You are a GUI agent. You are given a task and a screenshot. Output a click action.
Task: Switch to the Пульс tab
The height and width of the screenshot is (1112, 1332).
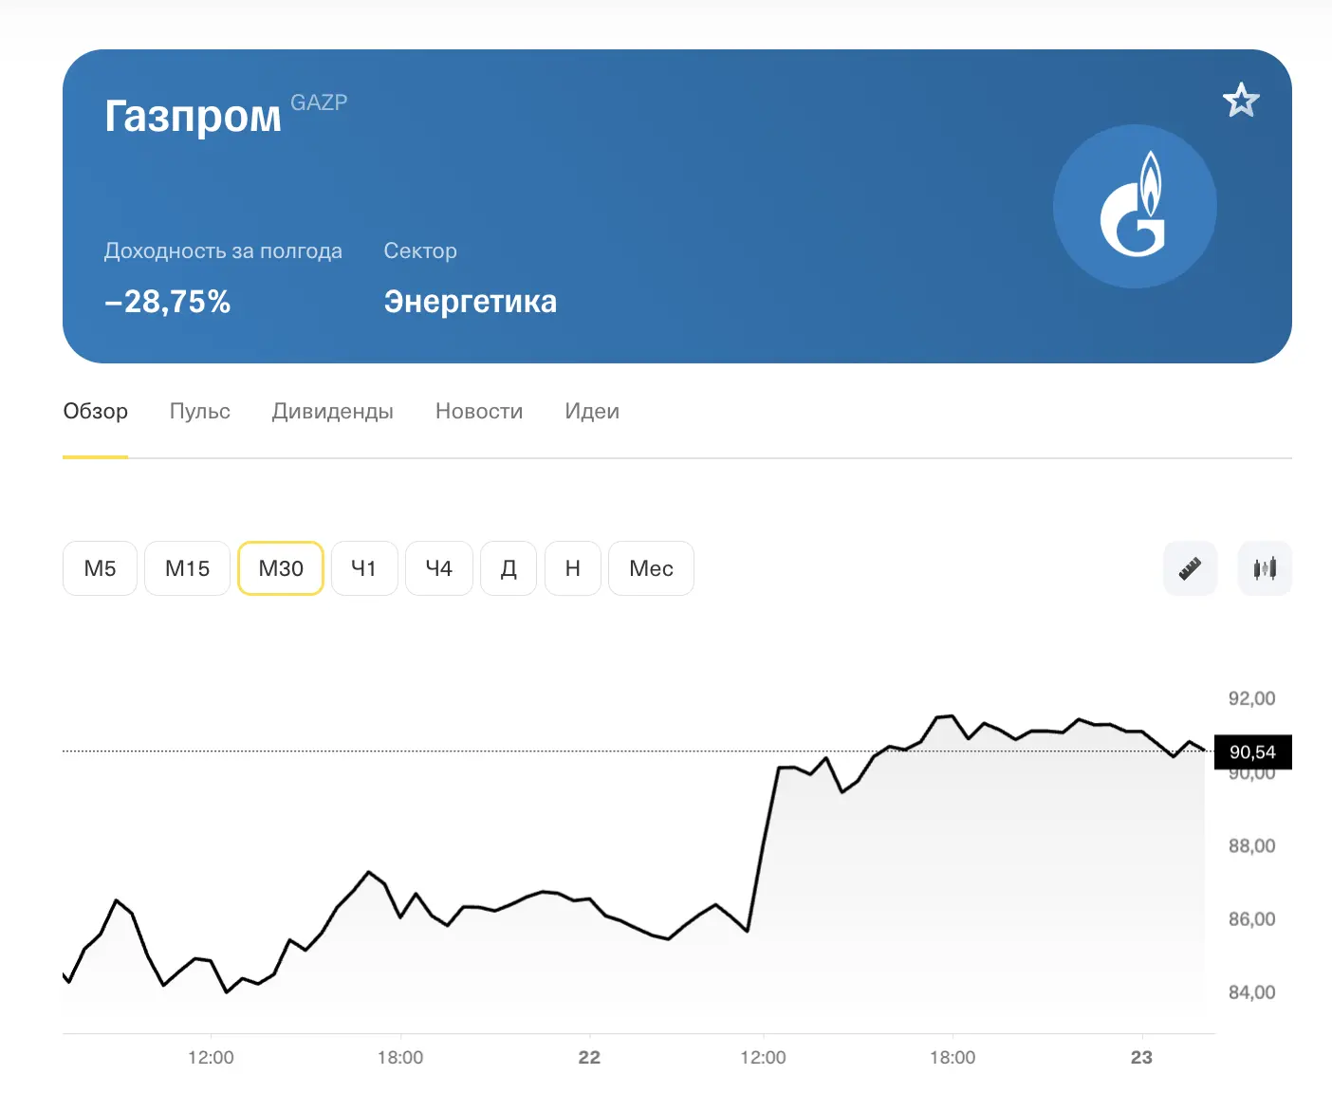pos(200,412)
